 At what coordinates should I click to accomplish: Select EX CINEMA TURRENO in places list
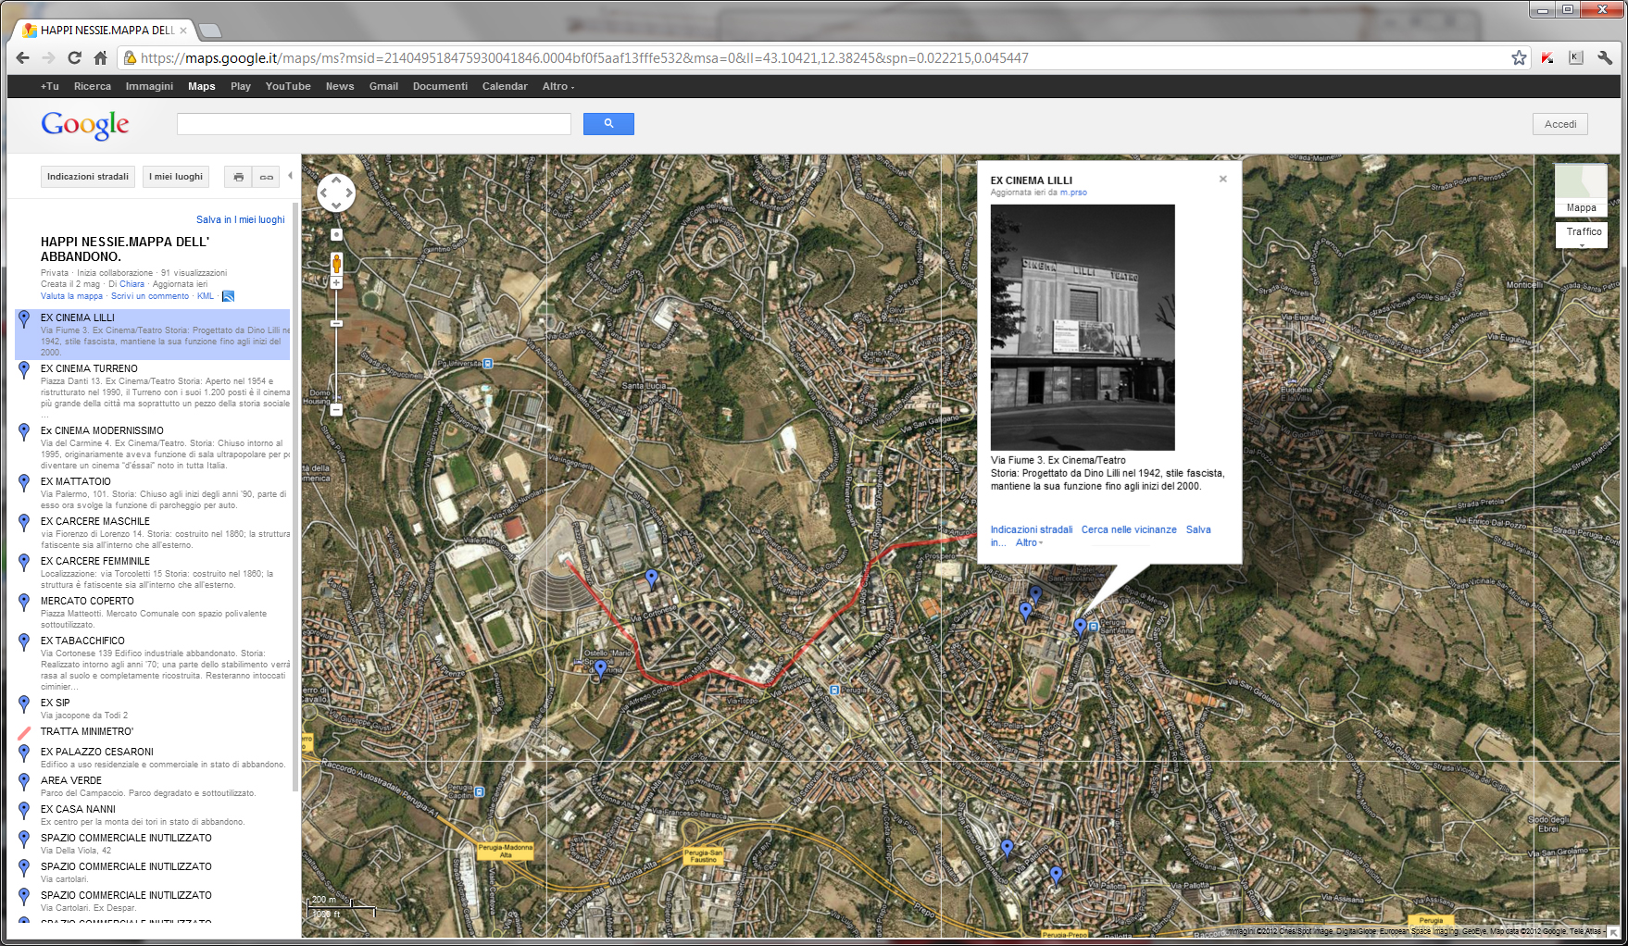[89, 368]
